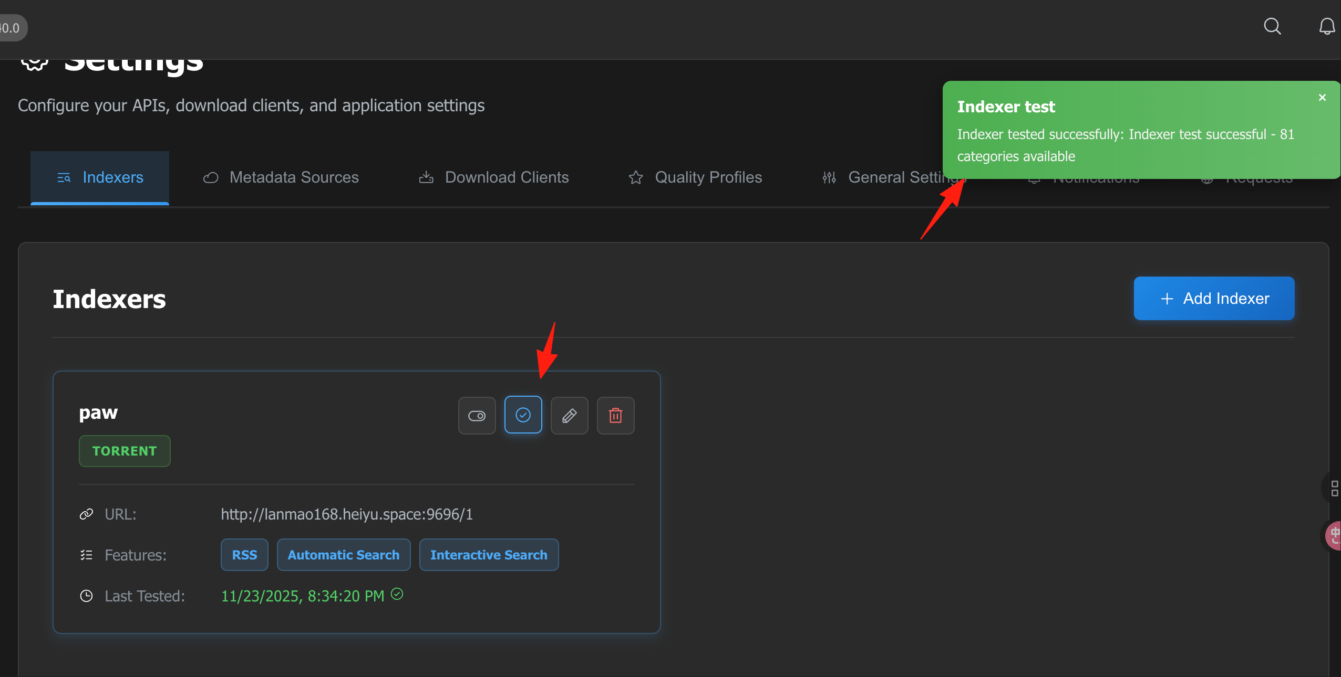Toggle the paw indexer enabled switch
This screenshot has height=677, width=1341.
point(477,416)
